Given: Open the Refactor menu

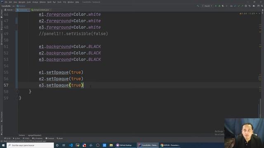Looking at the screenshot, I should (43, 2).
